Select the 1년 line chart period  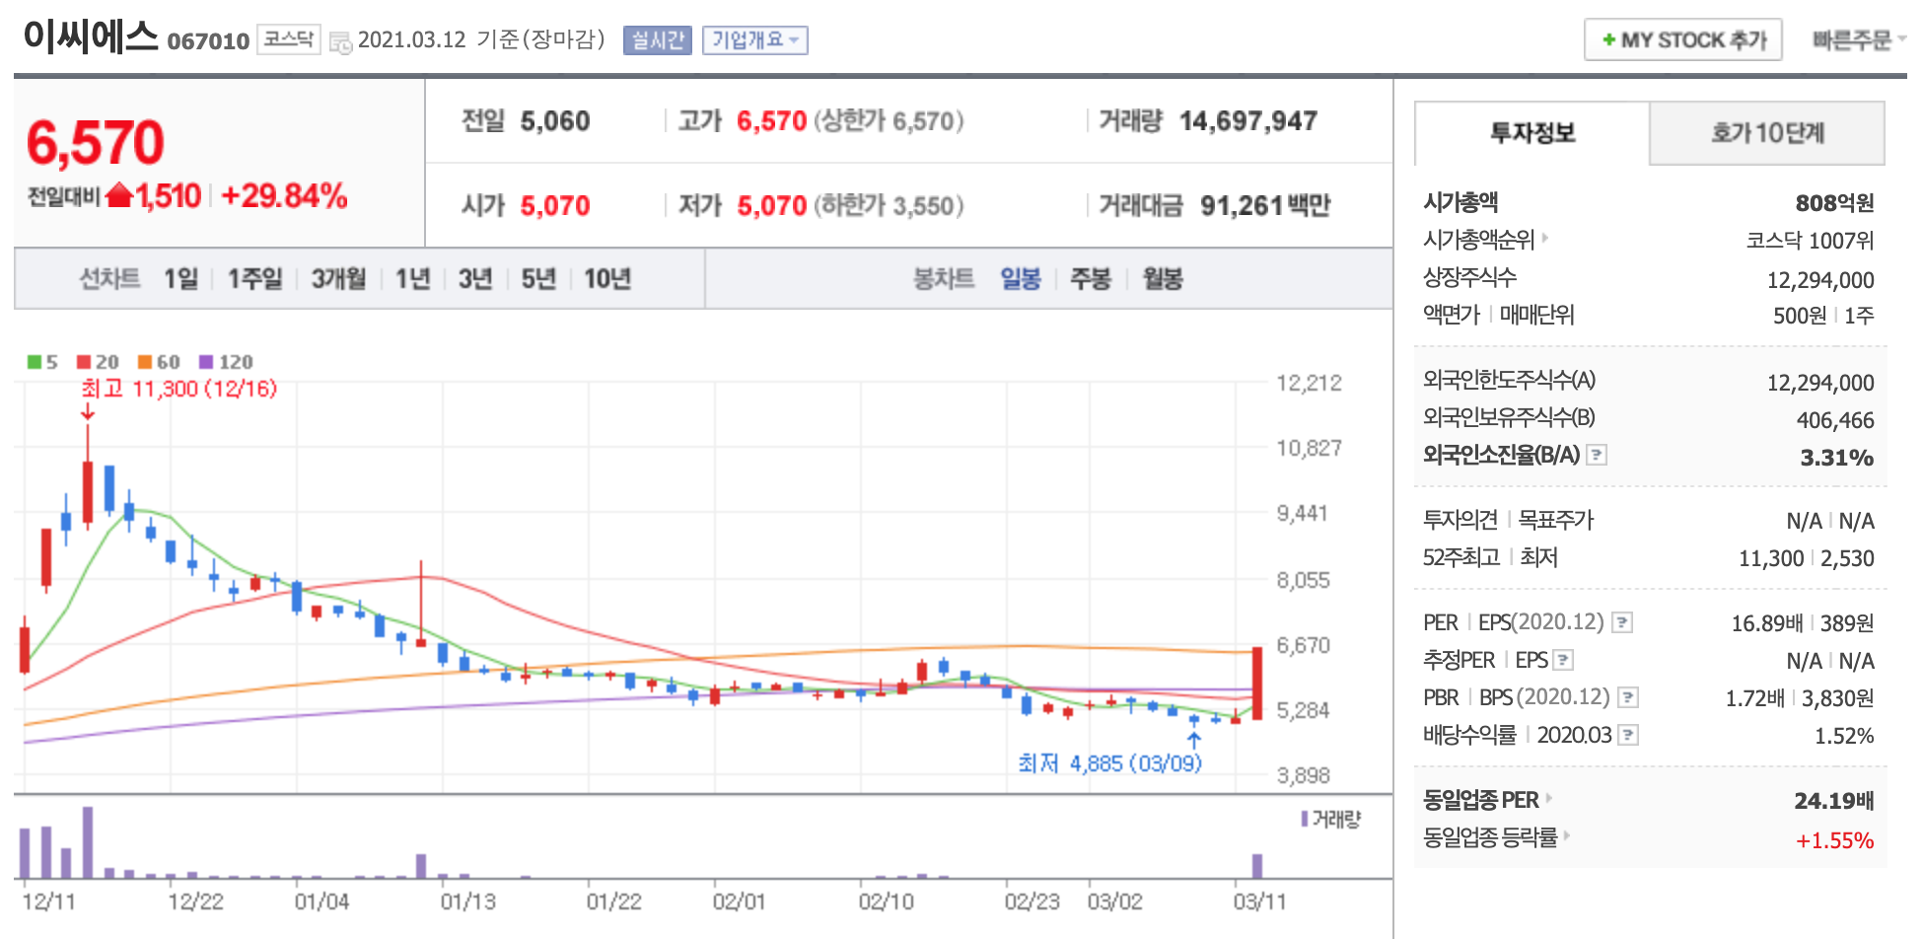click(412, 279)
